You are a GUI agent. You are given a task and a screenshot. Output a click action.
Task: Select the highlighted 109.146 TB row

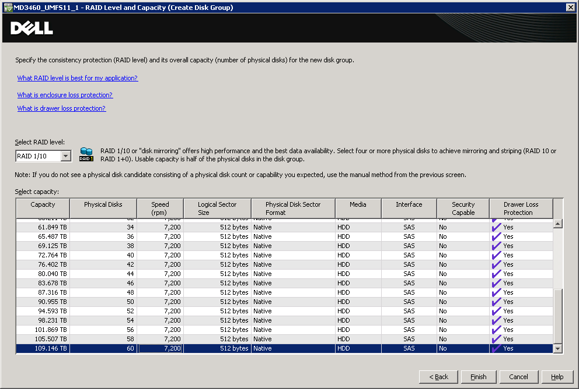284,348
